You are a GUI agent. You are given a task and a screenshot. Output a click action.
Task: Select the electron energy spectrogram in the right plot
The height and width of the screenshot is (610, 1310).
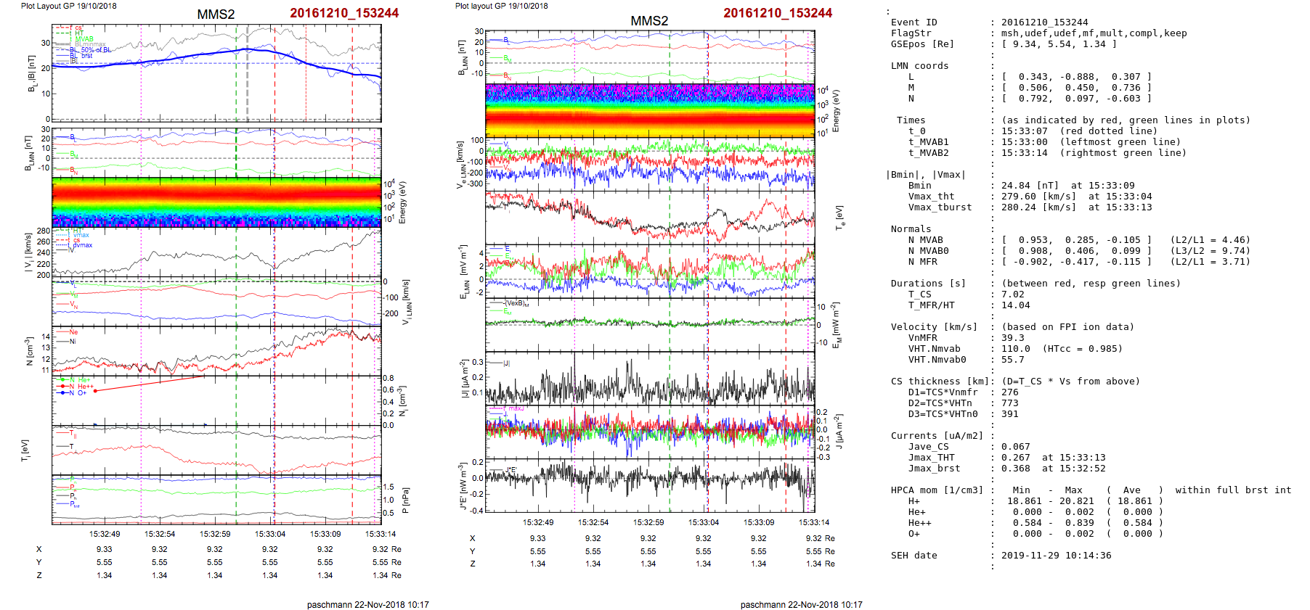tap(650, 110)
